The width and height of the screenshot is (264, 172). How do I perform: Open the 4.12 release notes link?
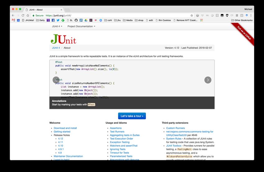click(x=61, y=139)
